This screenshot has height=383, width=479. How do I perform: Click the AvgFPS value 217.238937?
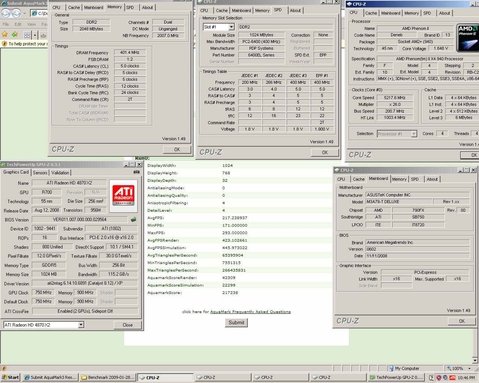(x=235, y=218)
